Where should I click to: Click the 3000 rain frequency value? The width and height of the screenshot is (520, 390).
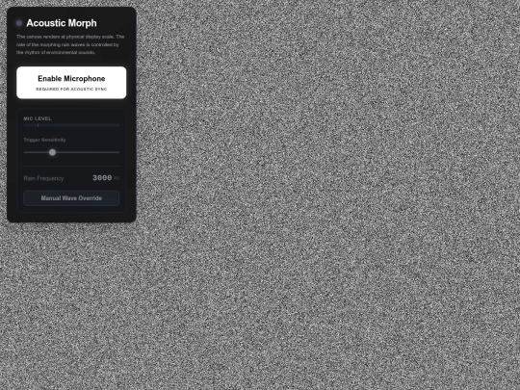(x=102, y=178)
